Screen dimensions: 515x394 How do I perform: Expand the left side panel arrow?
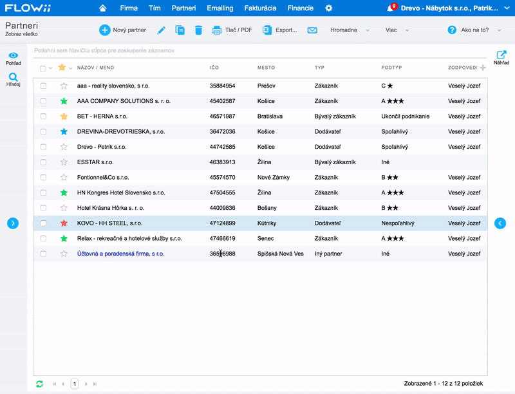(x=13, y=223)
